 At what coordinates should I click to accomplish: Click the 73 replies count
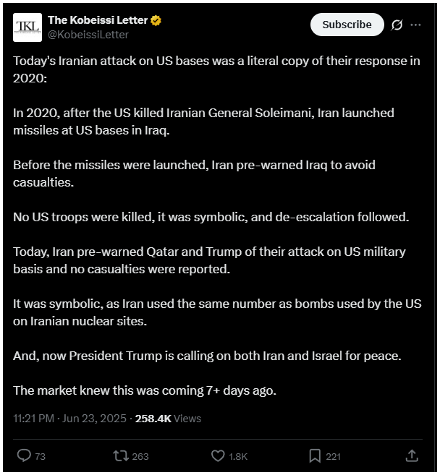click(40, 456)
